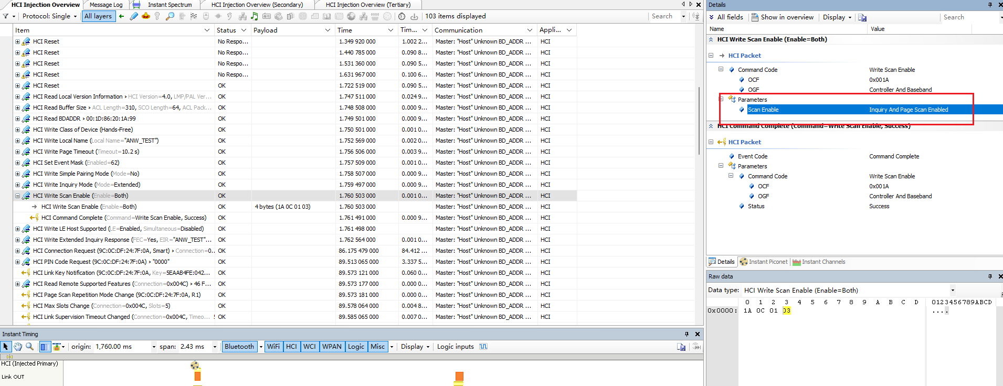
Task: Click the blue columns layout icon in Instant Timing
Action: pos(44,347)
